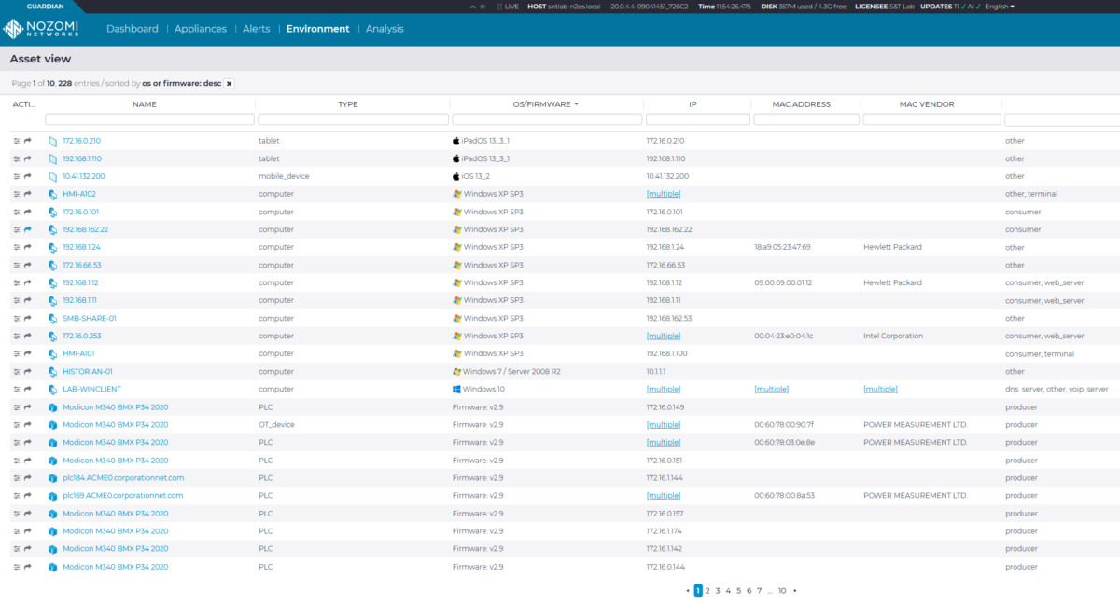The image size is (1120, 605).
Task: Go to the next page using the arrow
Action: click(794, 590)
